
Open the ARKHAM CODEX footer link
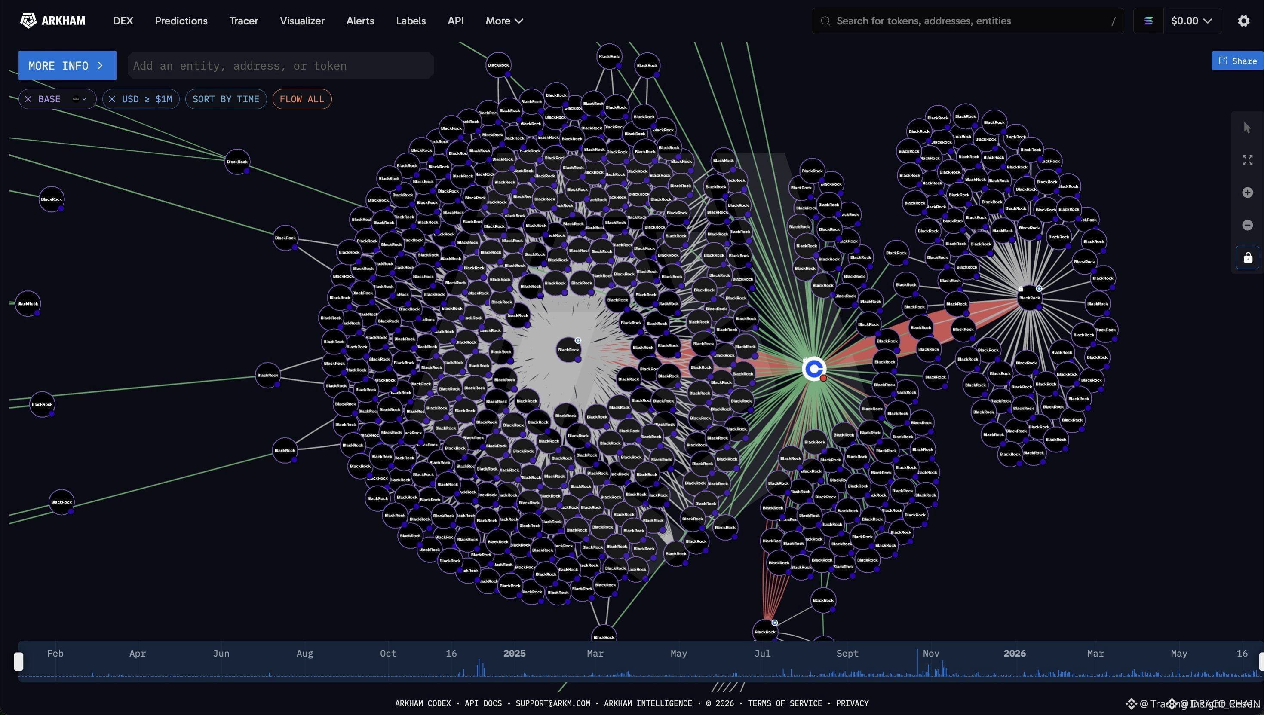(423, 703)
